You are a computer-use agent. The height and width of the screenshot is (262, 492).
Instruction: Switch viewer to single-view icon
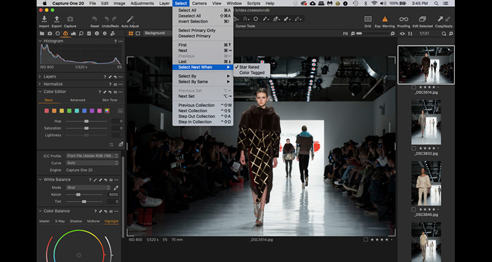[x=138, y=34]
